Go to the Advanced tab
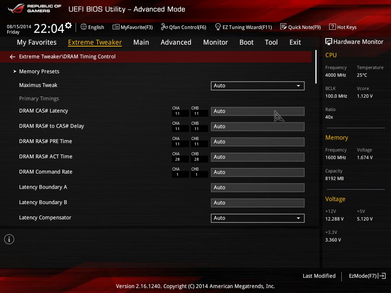The width and height of the screenshot is (391, 293). [176, 42]
